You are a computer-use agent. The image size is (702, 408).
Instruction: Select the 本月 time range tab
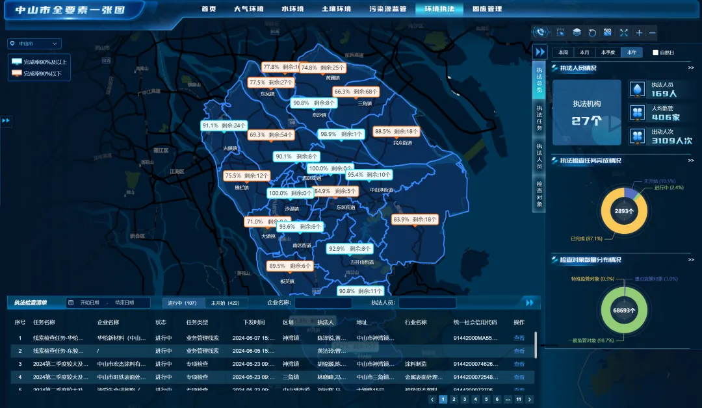coord(585,53)
